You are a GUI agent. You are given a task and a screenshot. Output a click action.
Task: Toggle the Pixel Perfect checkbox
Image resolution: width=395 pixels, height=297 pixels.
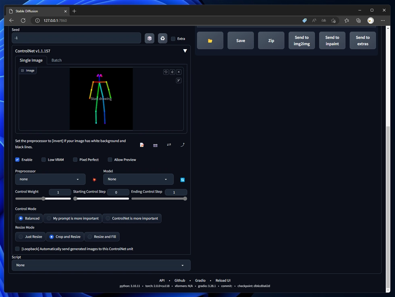point(75,160)
